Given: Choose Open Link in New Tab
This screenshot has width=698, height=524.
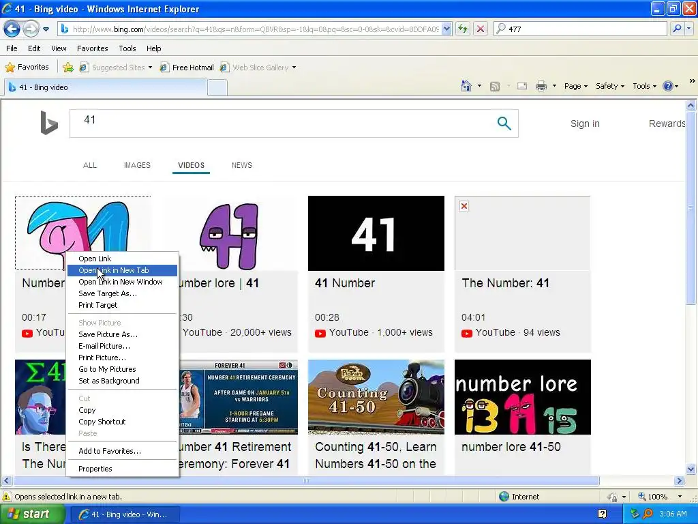Looking at the screenshot, I should click(122, 270).
